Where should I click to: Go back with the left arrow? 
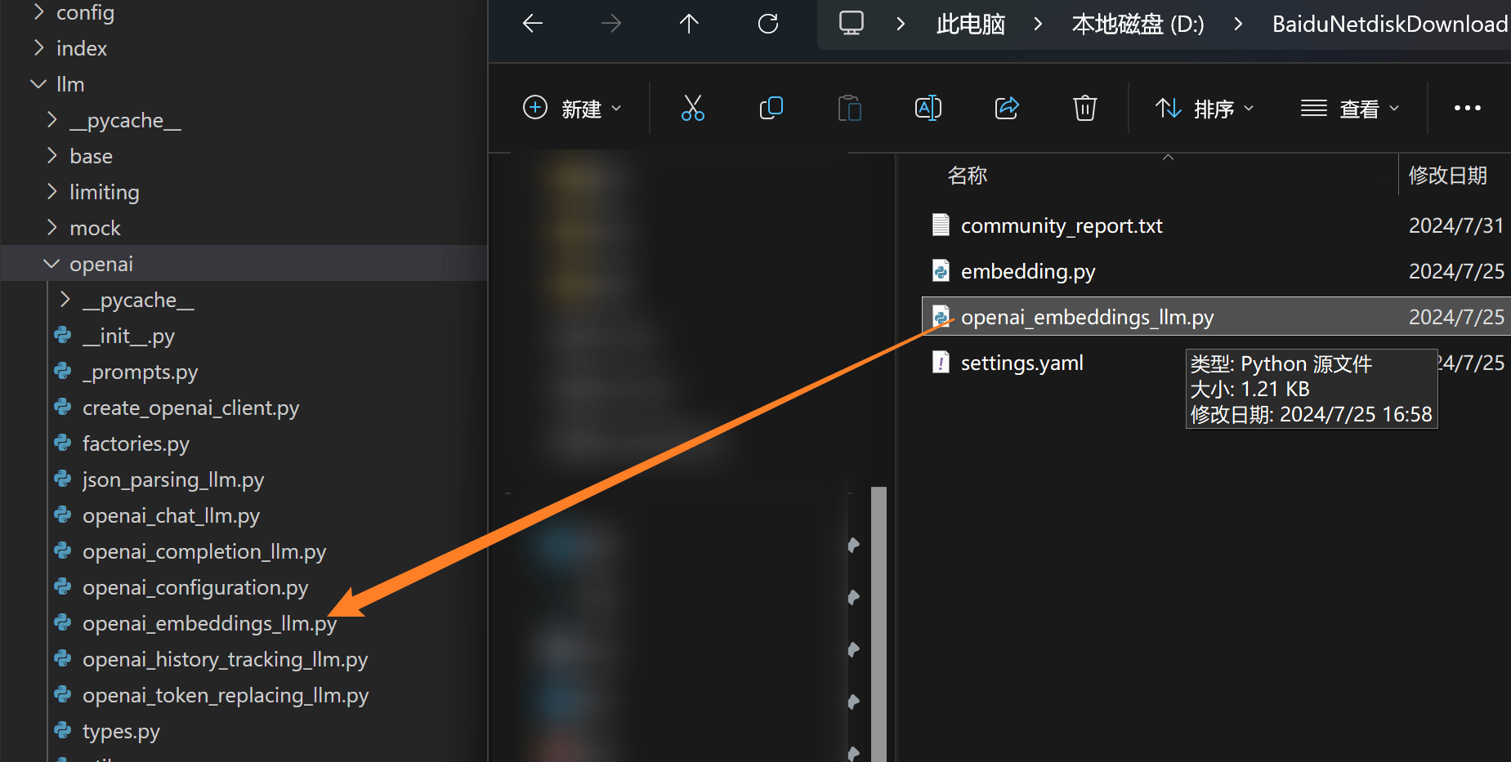pos(533,24)
